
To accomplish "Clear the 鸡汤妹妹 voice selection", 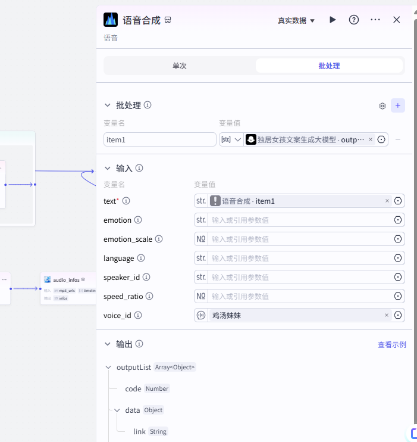I will tap(387, 315).
